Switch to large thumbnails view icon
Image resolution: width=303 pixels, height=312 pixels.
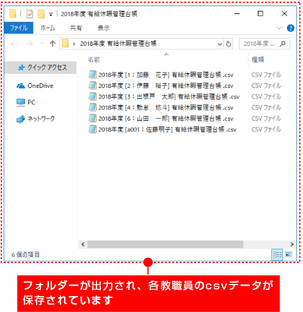pyautogui.click(x=288, y=254)
